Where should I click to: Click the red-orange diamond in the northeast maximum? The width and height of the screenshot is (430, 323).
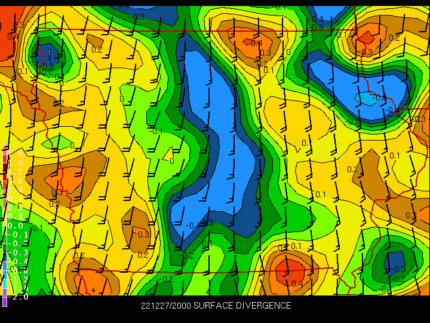(366, 38)
